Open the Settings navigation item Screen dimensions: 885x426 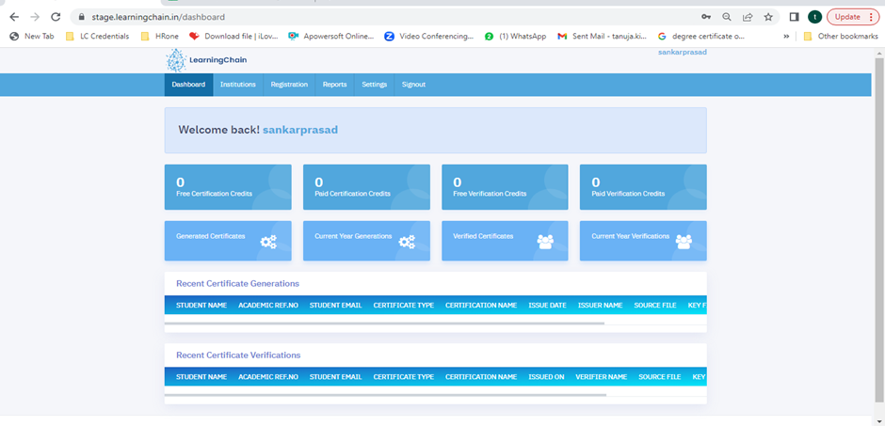374,85
